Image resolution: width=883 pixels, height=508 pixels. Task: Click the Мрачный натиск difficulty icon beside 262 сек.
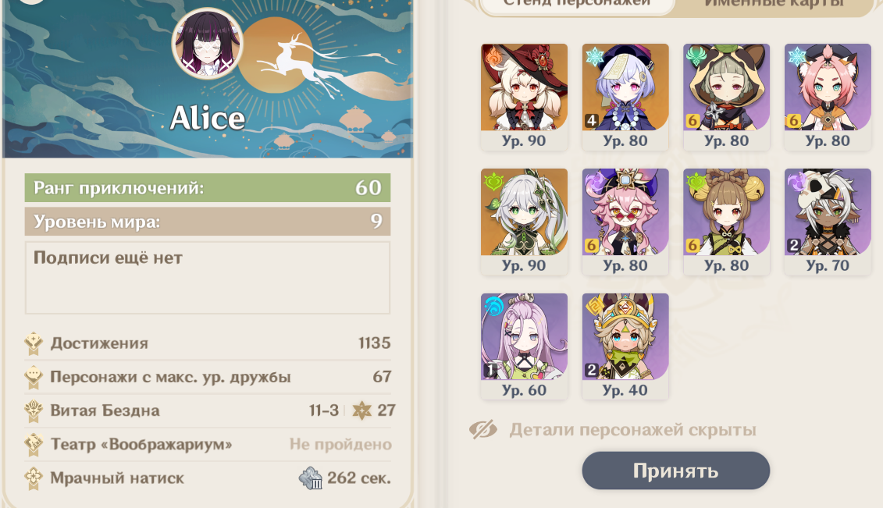(310, 478)
